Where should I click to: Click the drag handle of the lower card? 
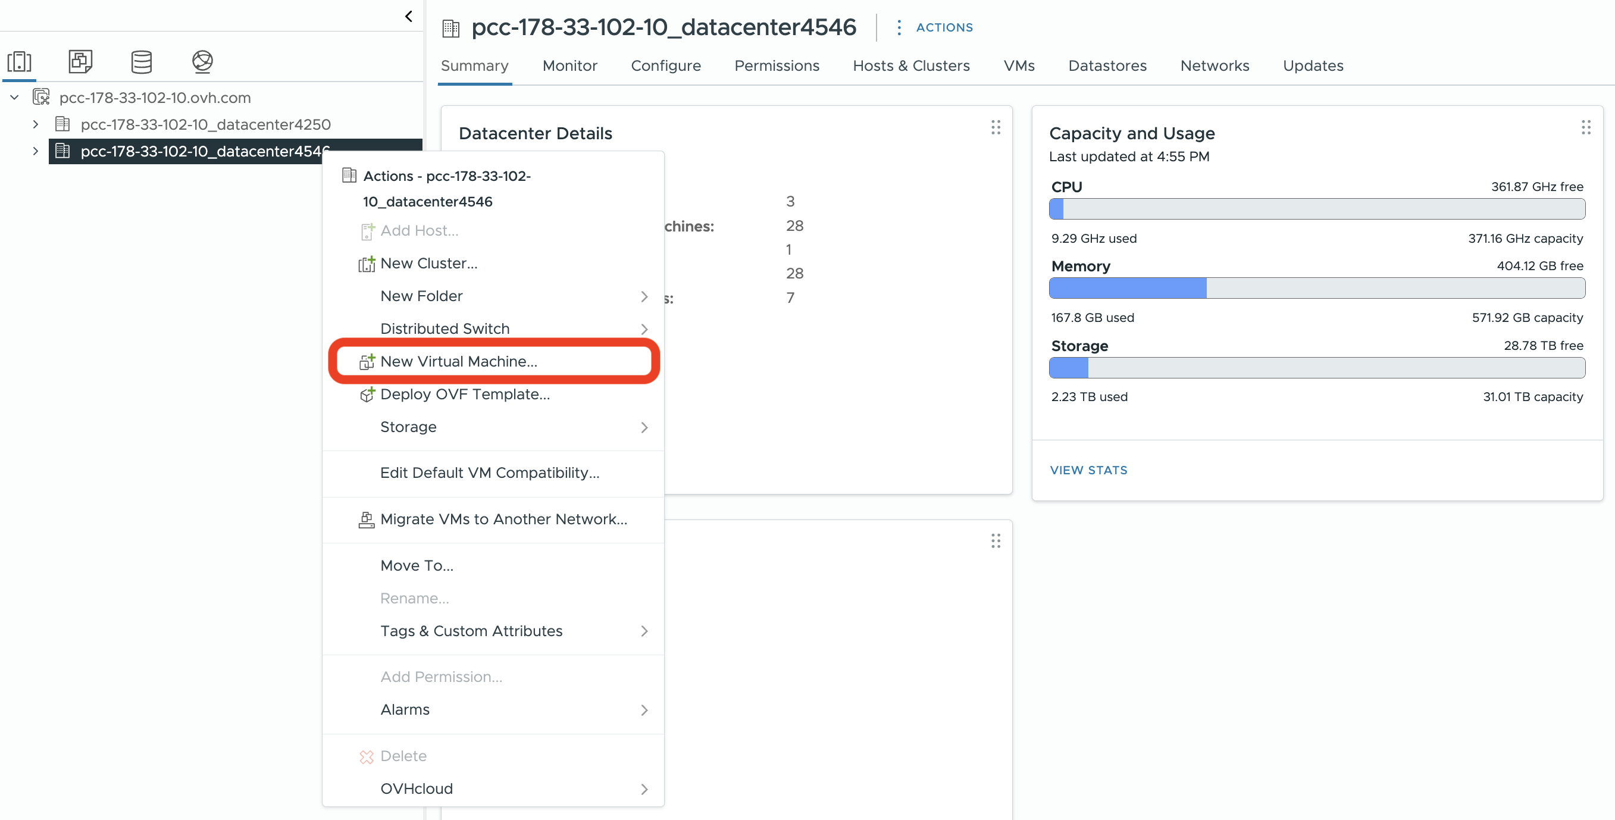click(996, 540)
